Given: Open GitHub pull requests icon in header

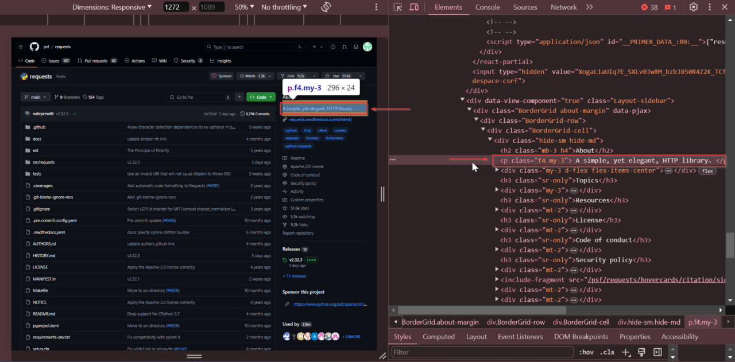Looking at the screenshot, I should point(345,47).
